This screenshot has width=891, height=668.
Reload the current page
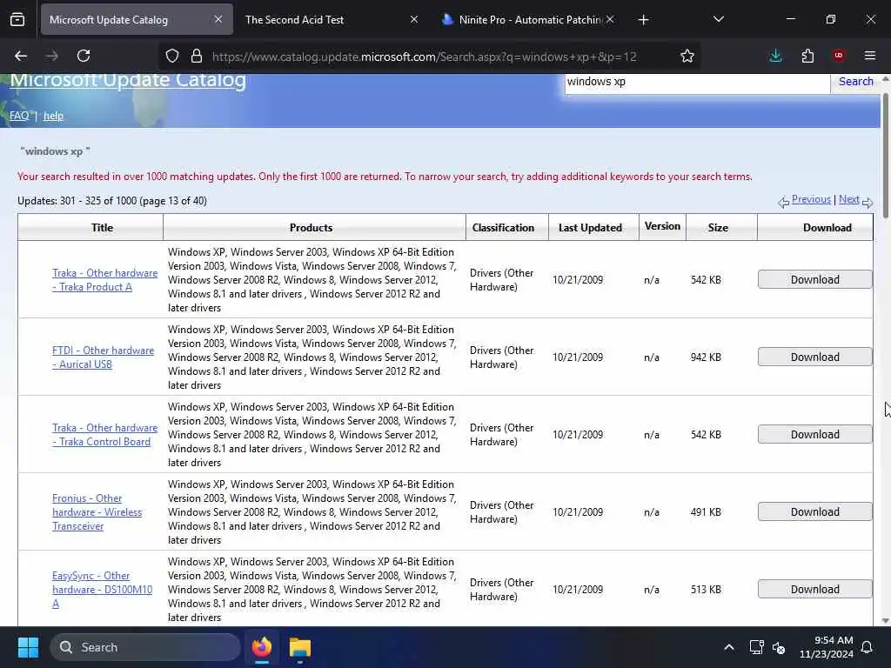(84, 56)
